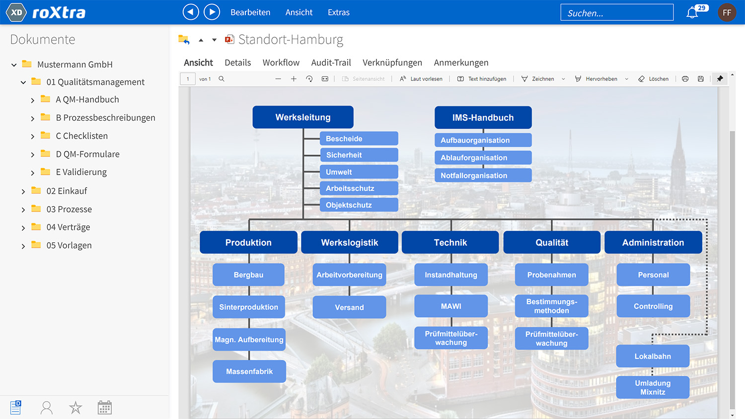Open the search magnifier in the viewer toolbar
745x419 pixels.
[x=222, y=79]
